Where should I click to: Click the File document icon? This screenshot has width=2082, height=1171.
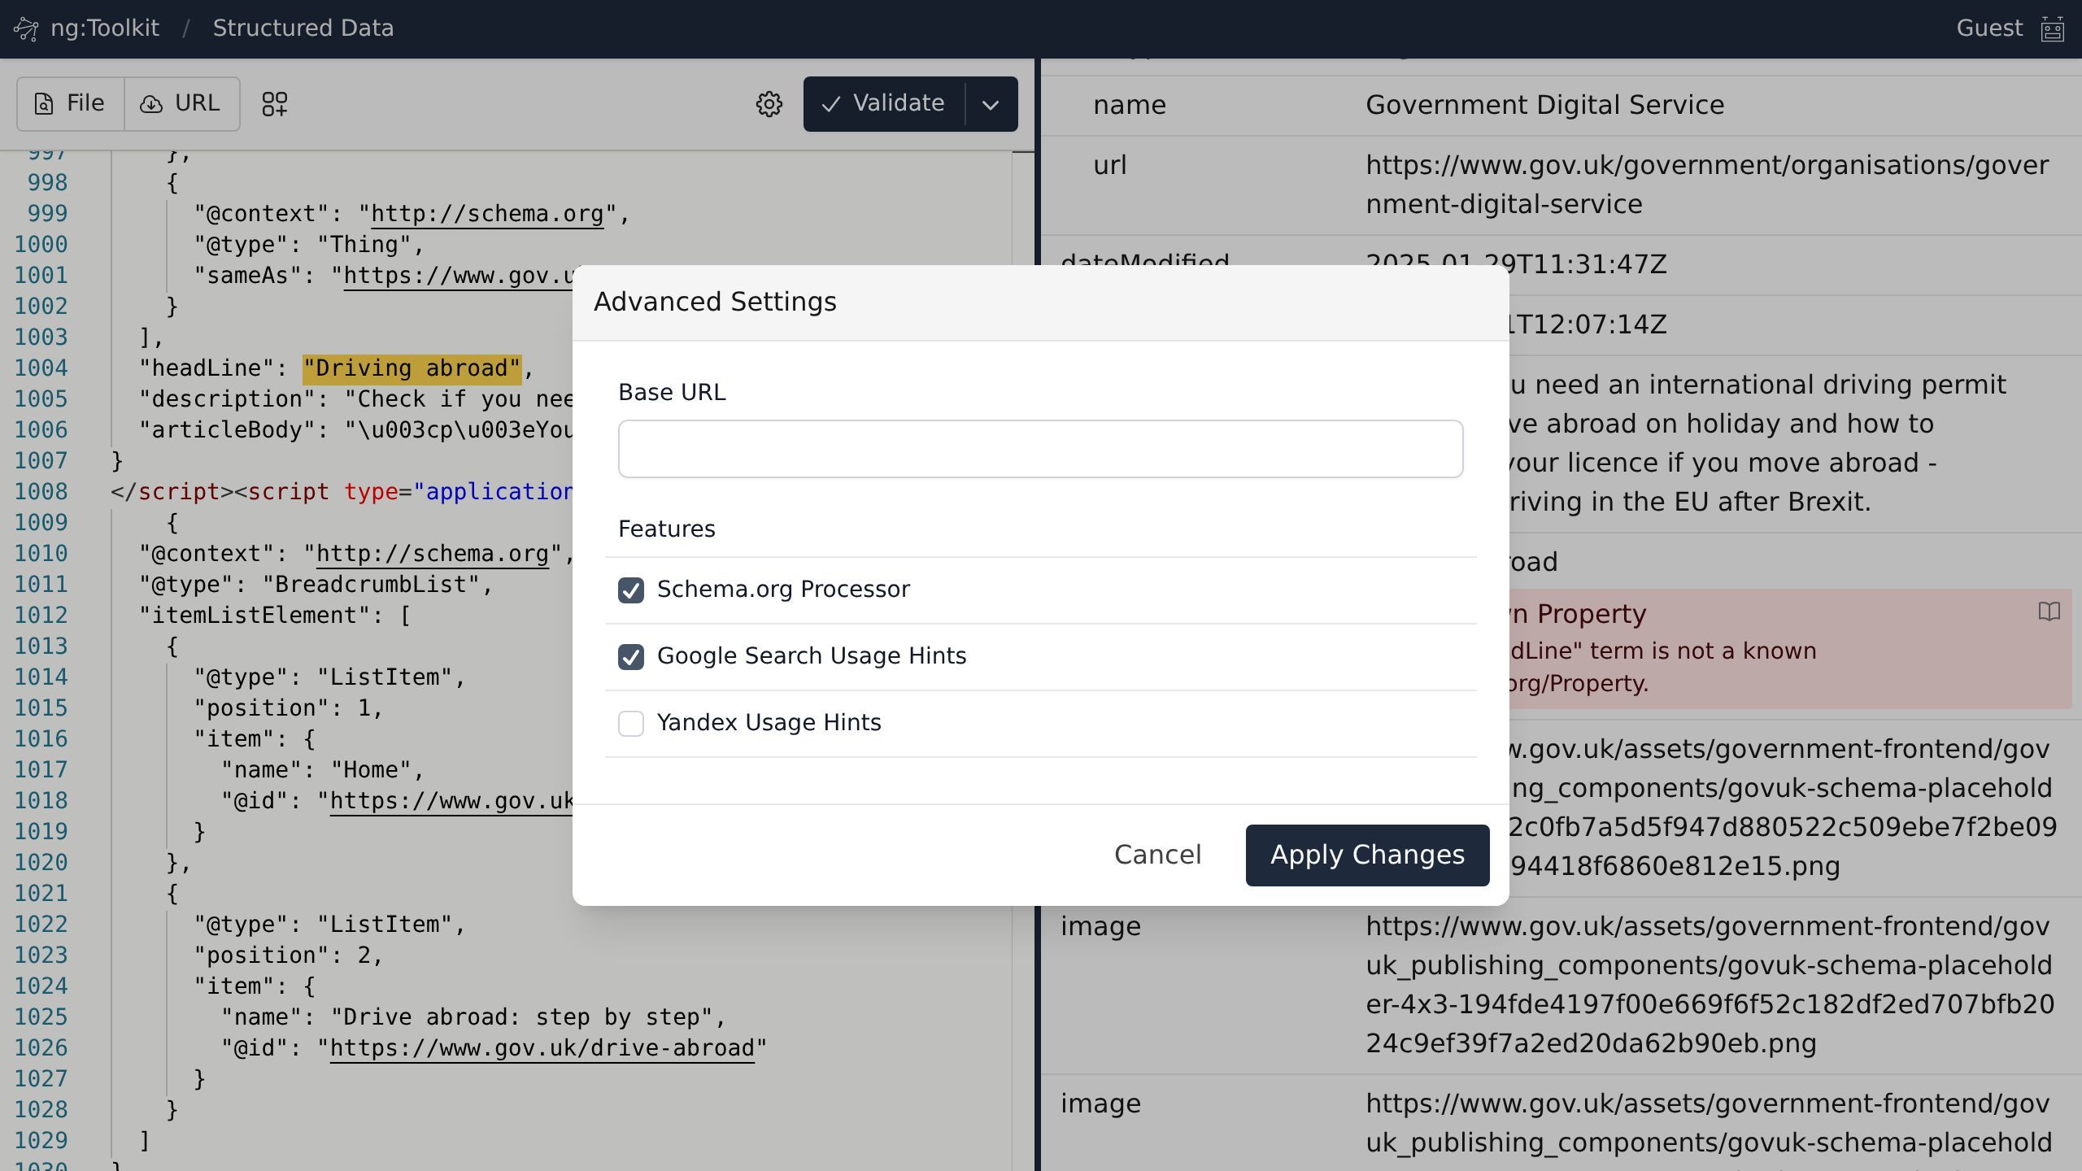coord(44,104)
